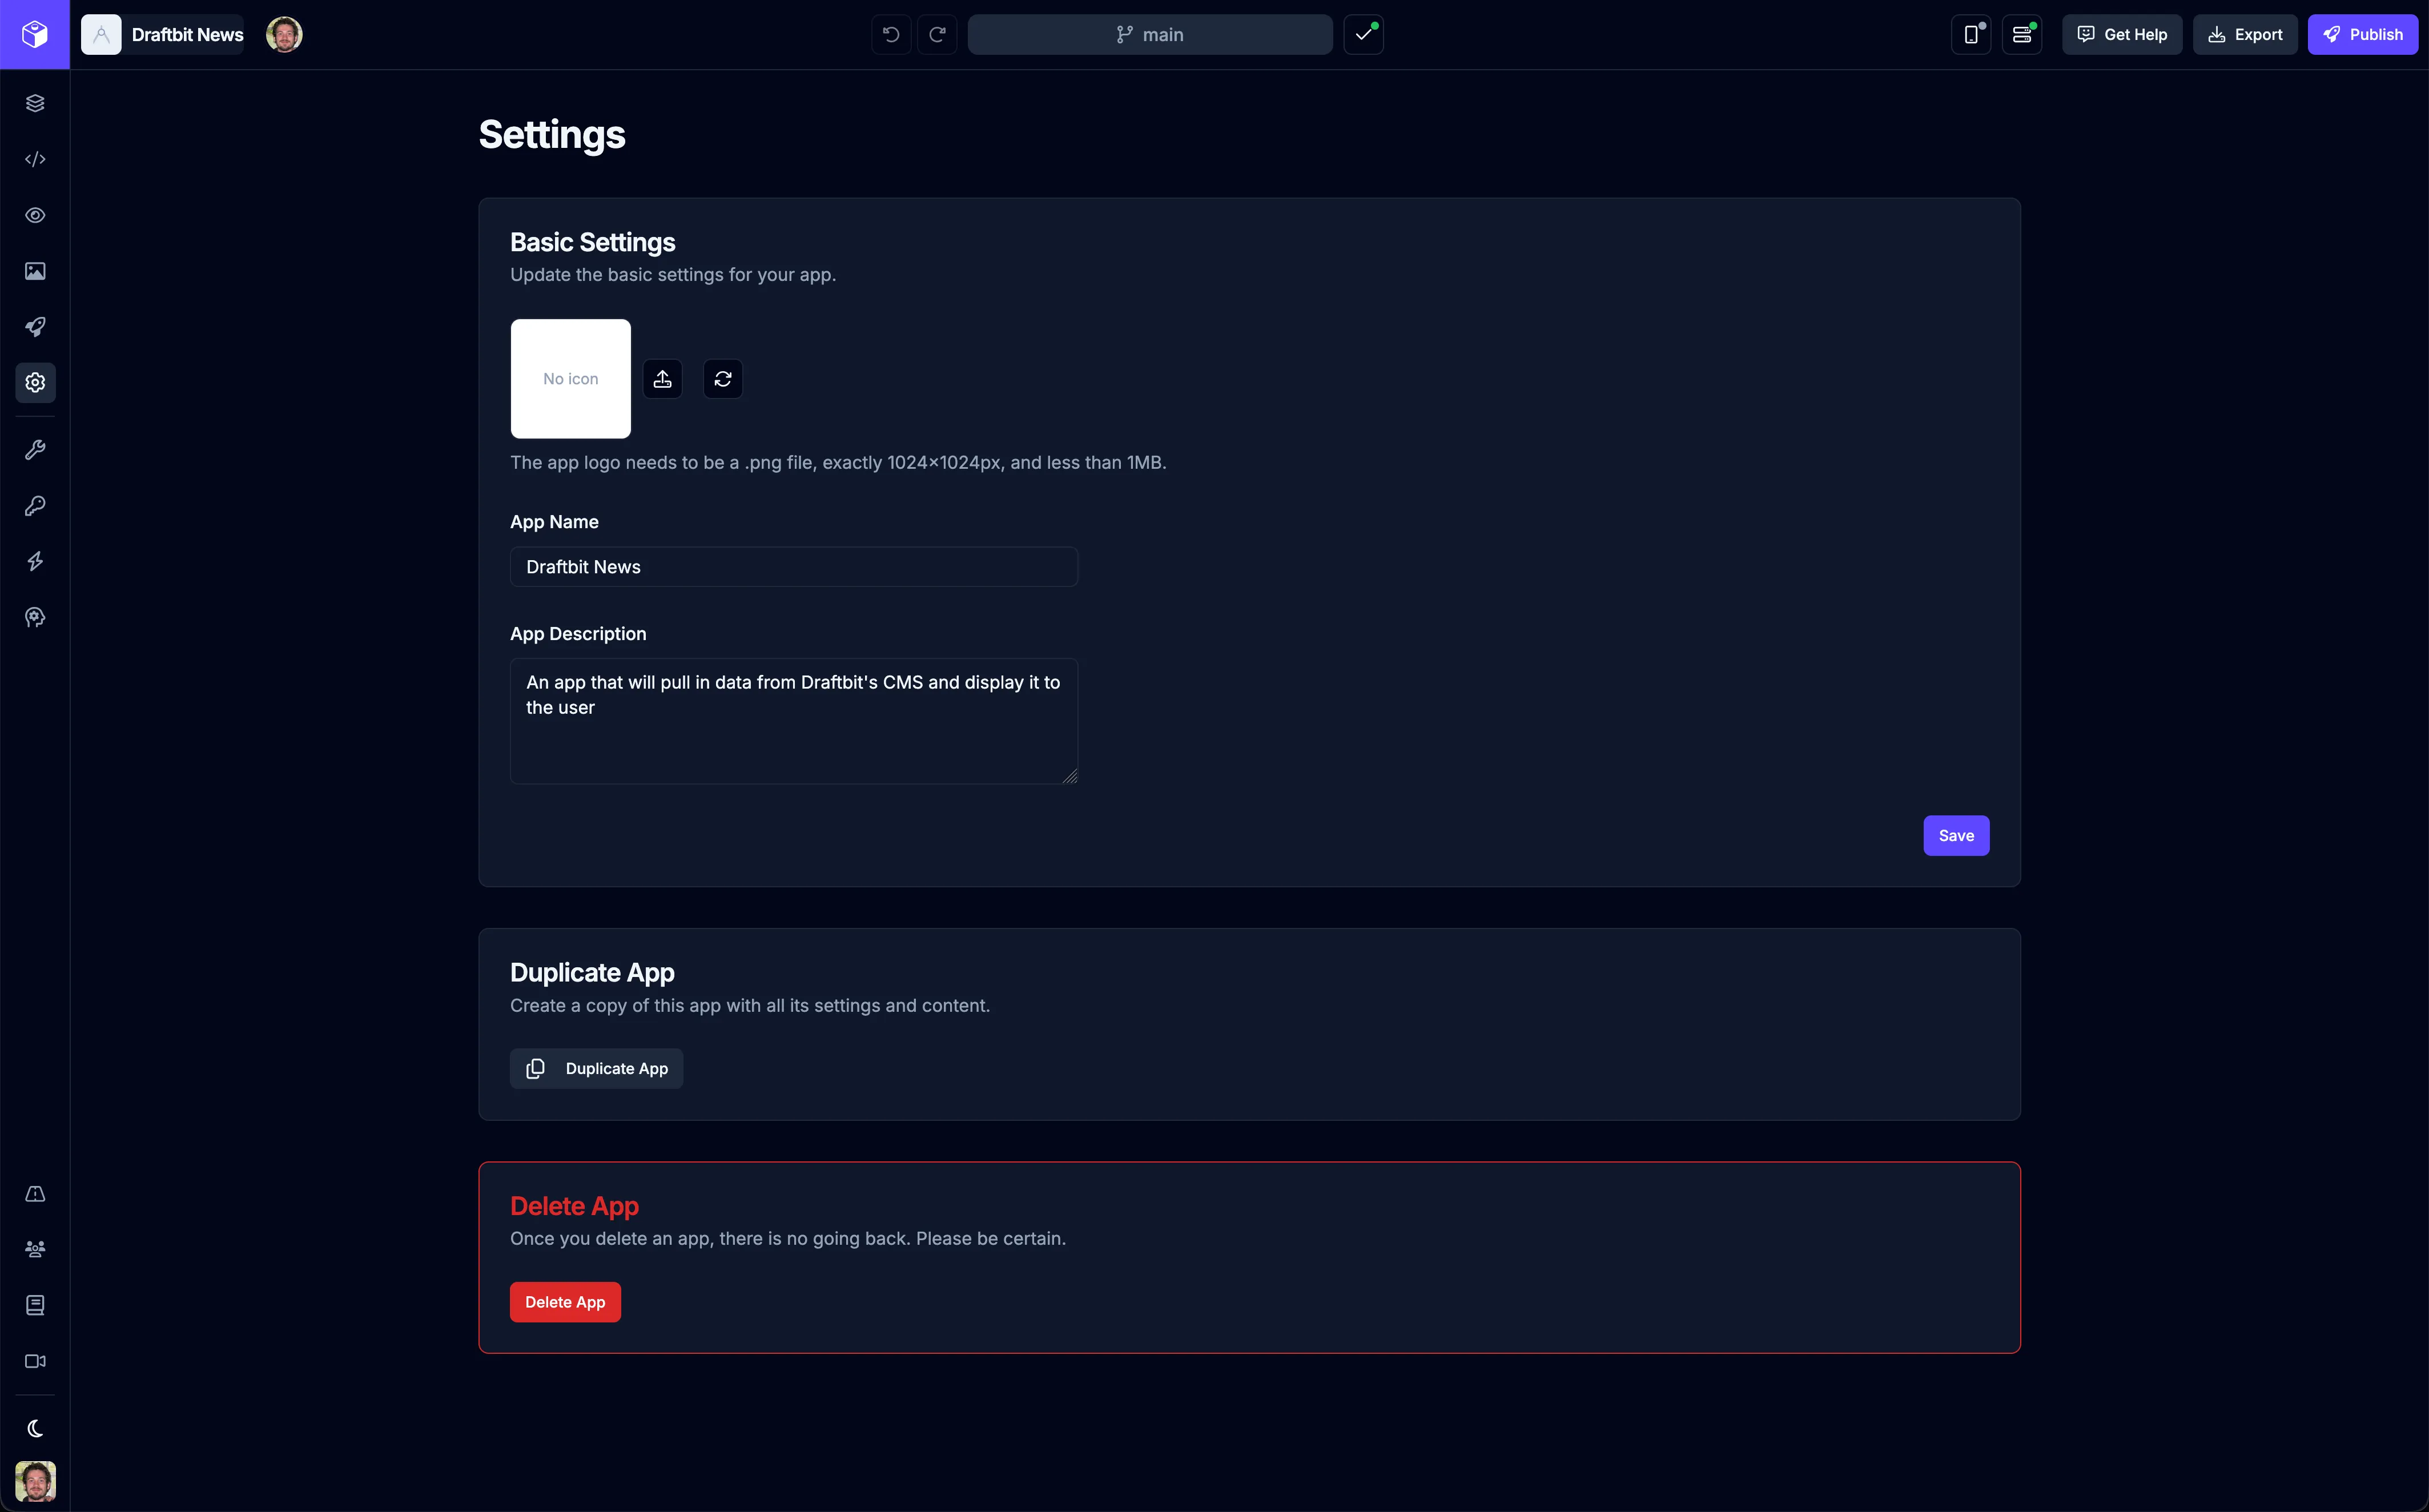Open the live preview eye icon
Screen dimensions: 2429x1512
coord(35,215)
